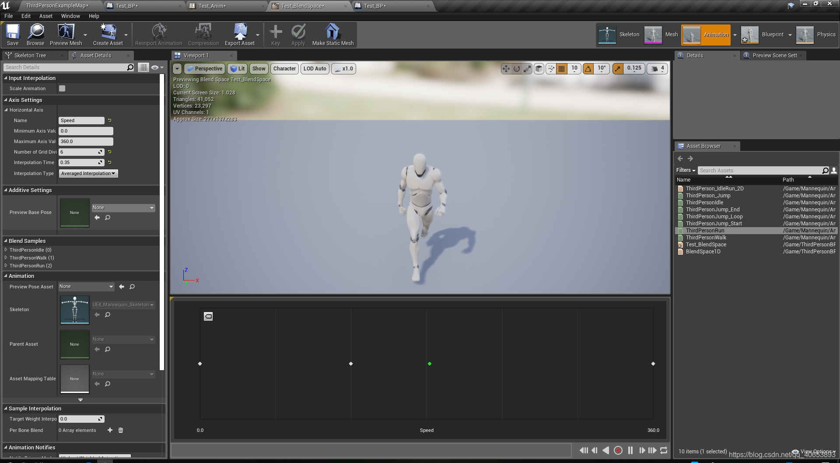Open the Asset menu
Viewport: 840px width, 463px height.
click(46, 16)
